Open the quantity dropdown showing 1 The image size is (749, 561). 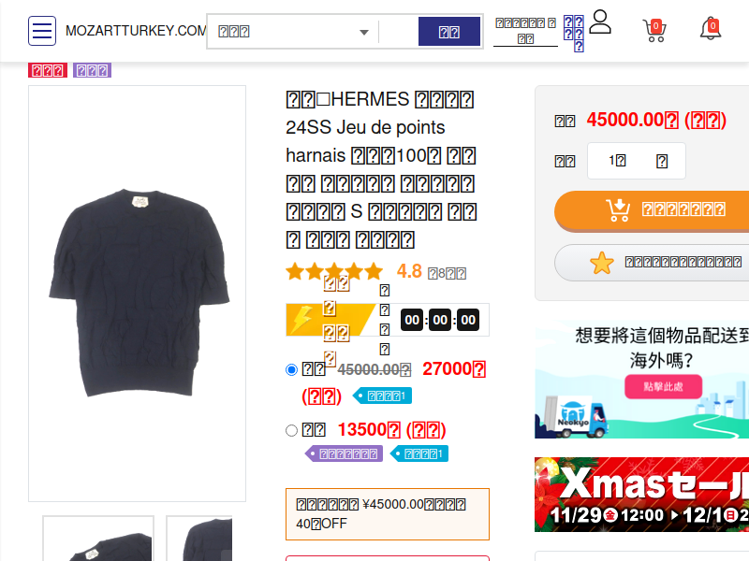click(x=637, y=161)
